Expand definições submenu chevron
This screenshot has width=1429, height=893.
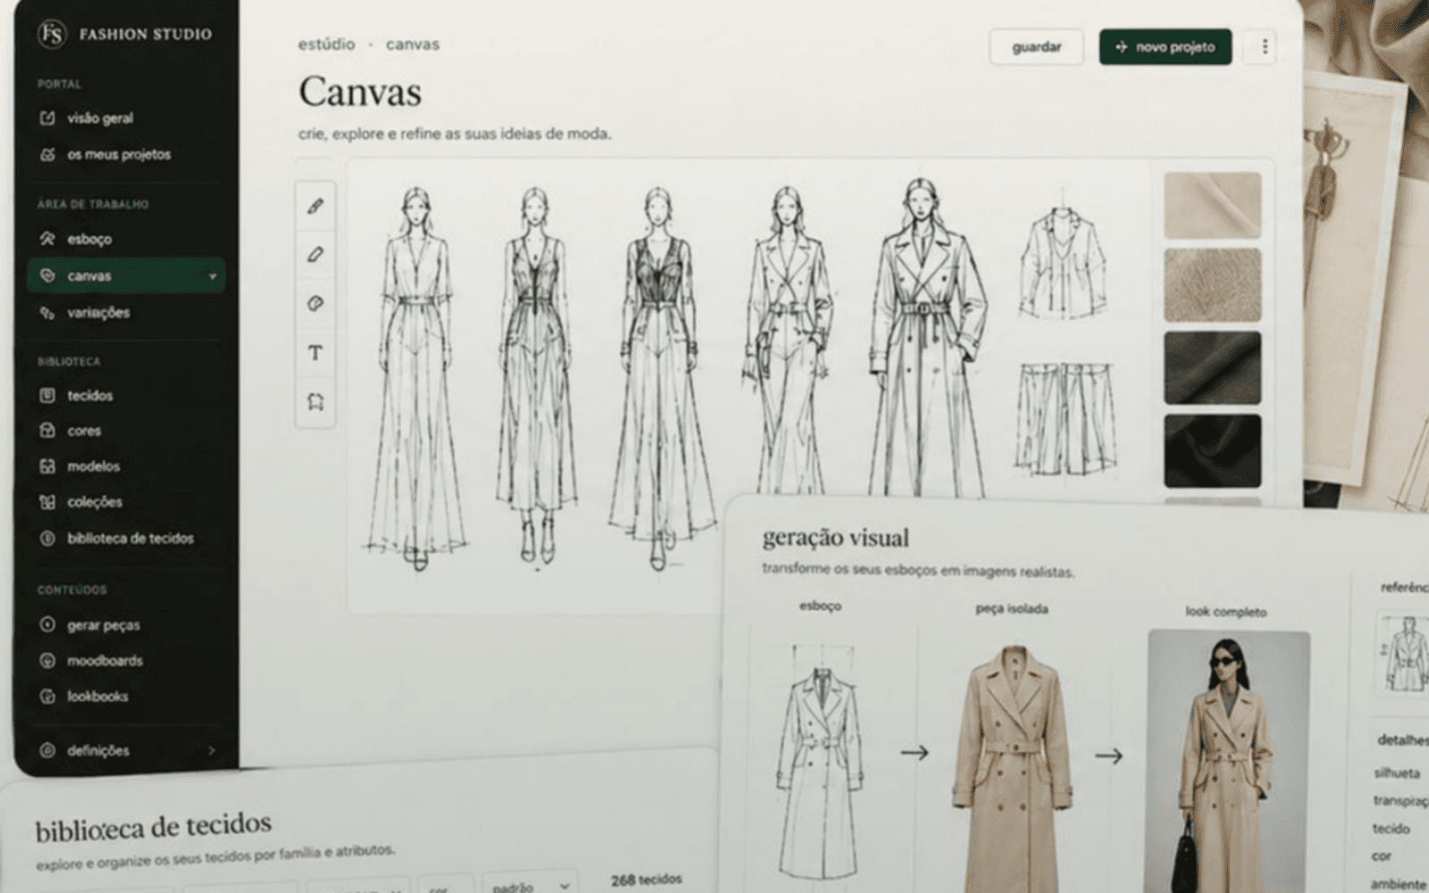[x=212, y=751]
